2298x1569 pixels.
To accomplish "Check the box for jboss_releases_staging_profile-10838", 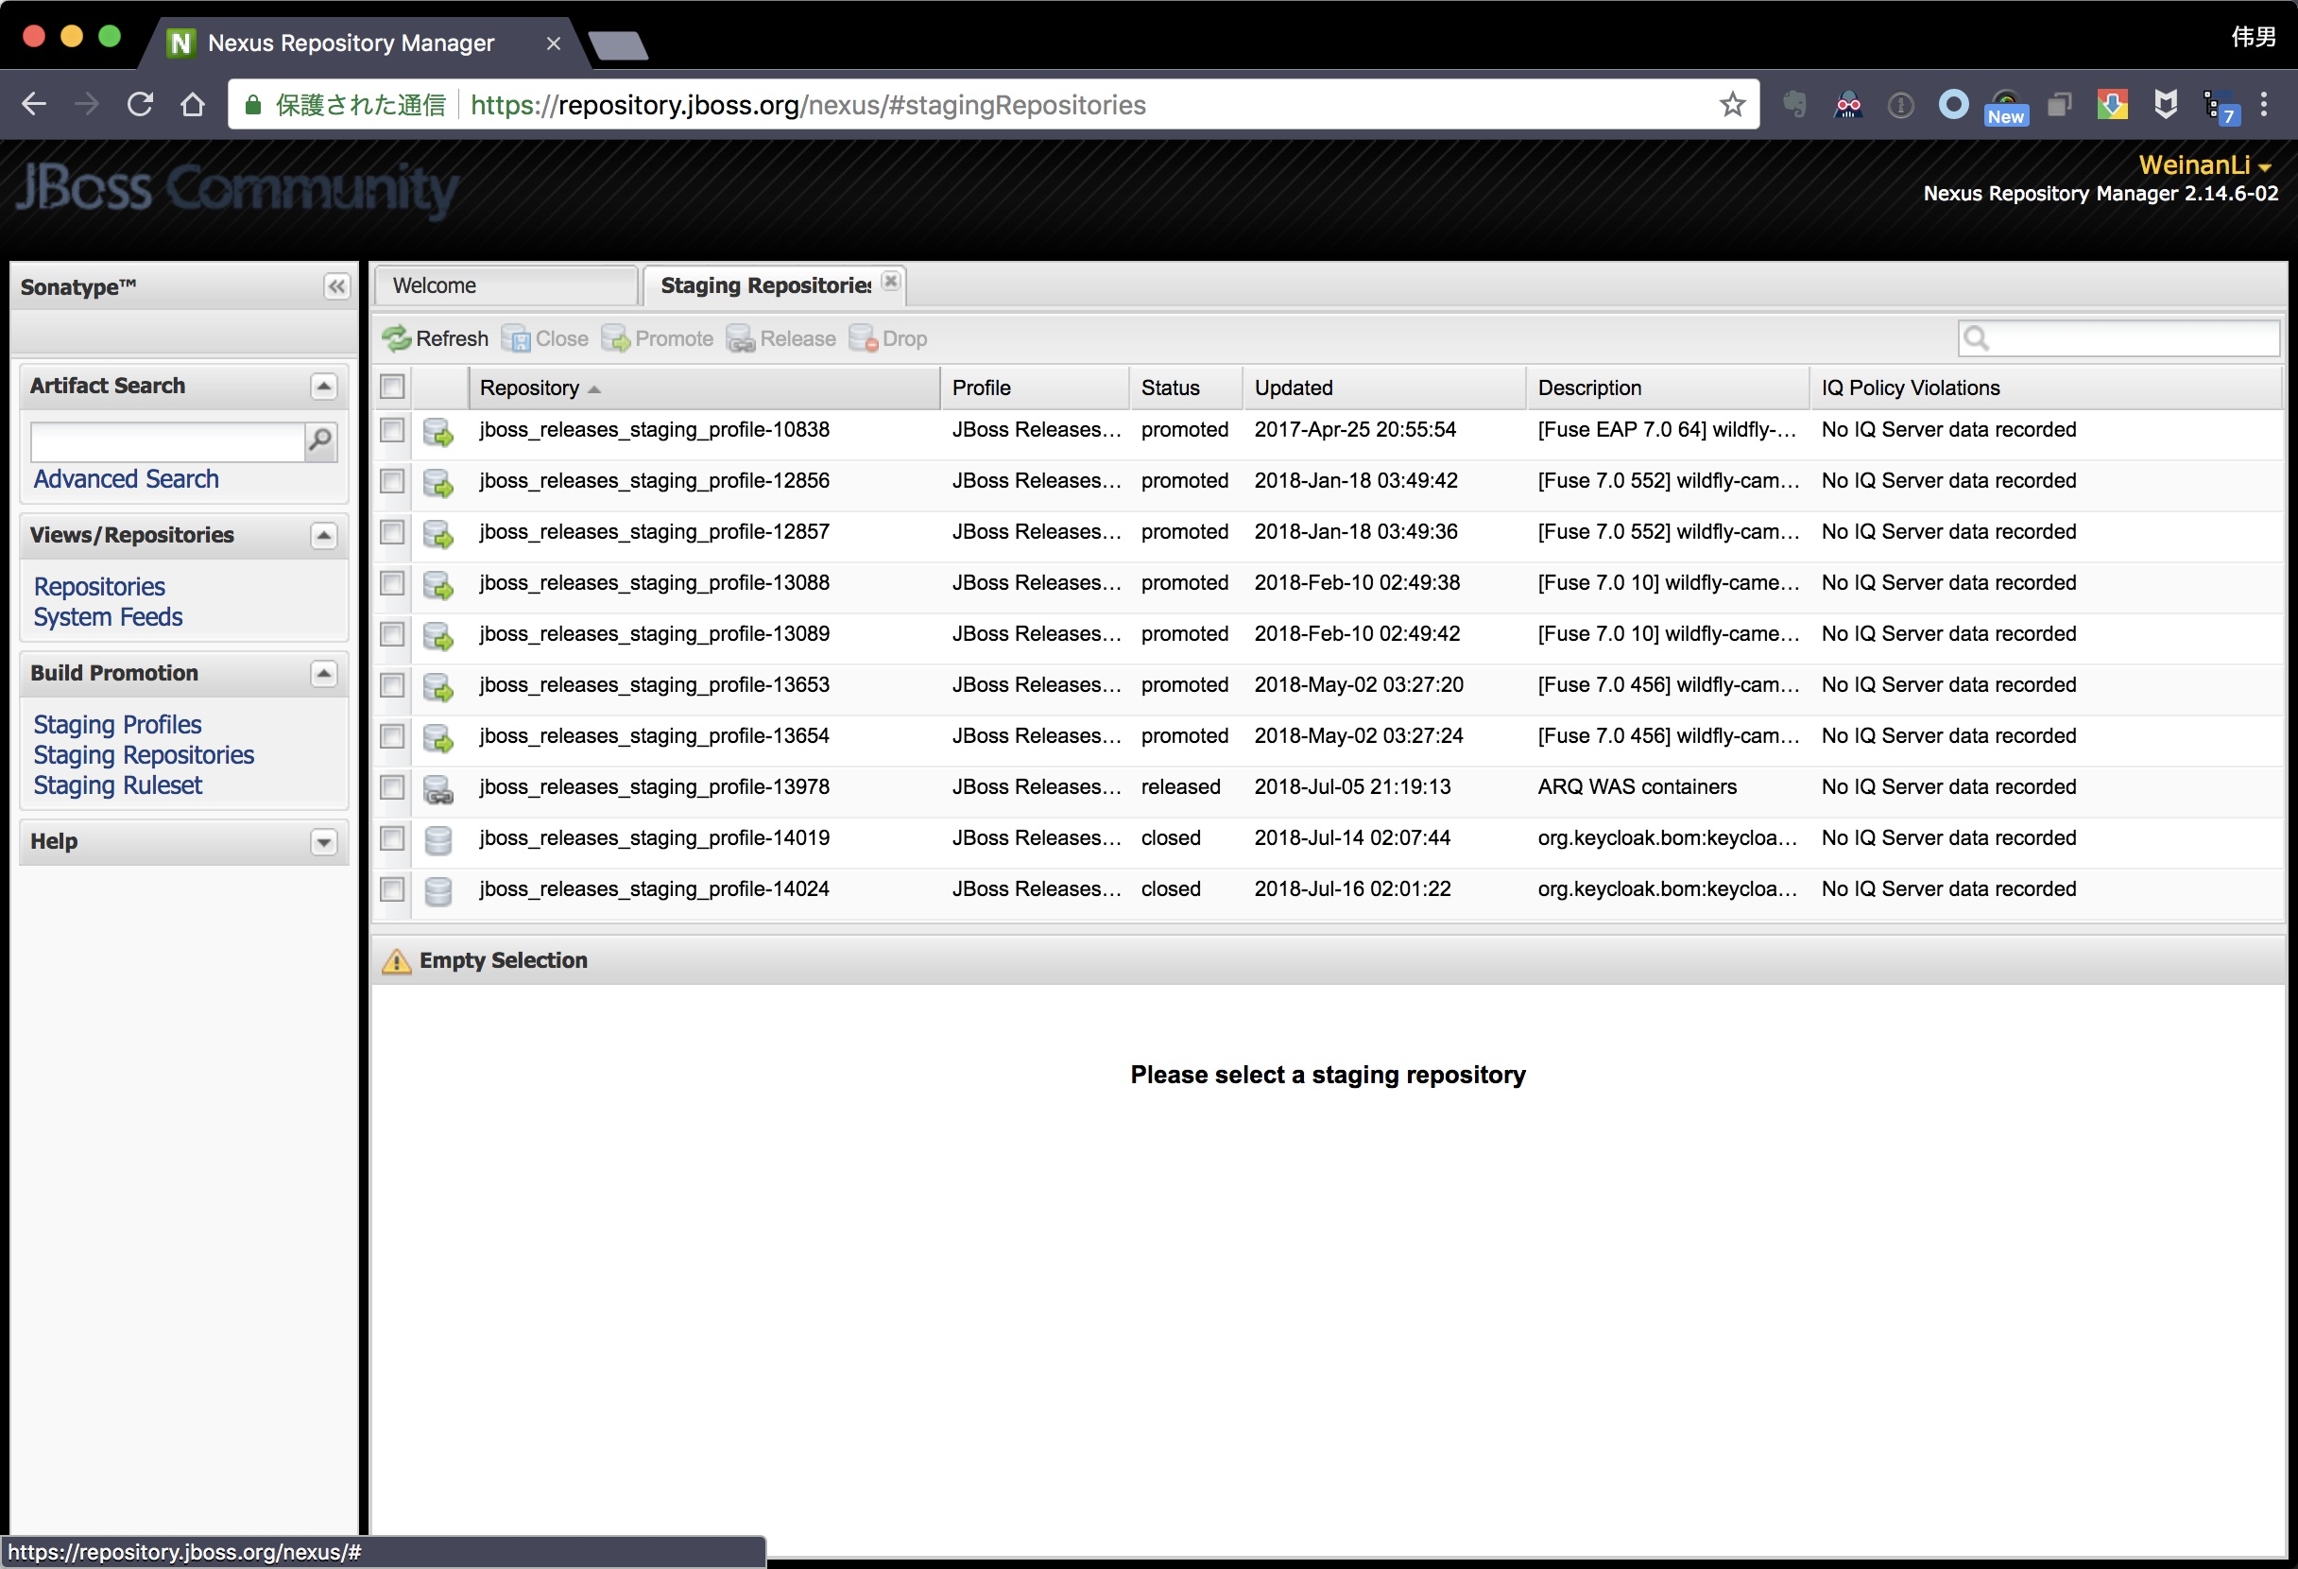I will 392,430.
